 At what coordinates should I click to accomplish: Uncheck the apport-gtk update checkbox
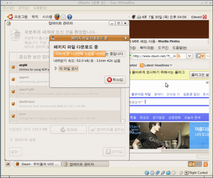pyautogui.click(x=13, y=92)
